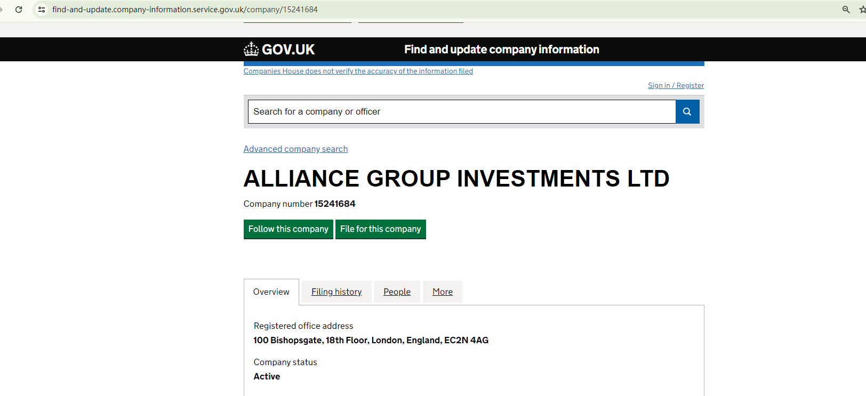Click the ALLIANCE GROUP INVESTMENTS LTD heading
866x396 pixels.
[x=456, y=179]
